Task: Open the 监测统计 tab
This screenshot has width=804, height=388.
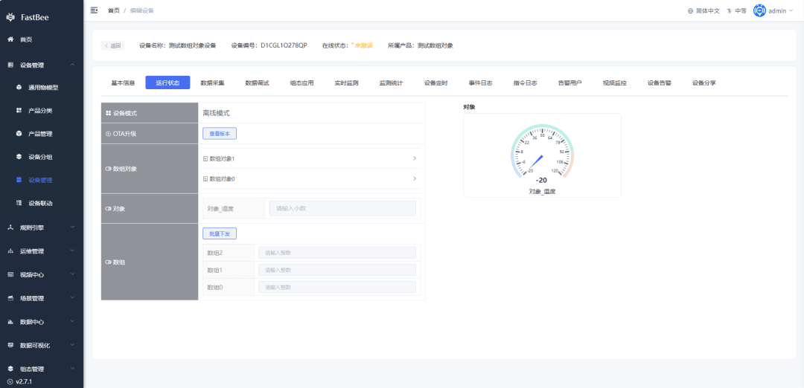Action: 391,83
